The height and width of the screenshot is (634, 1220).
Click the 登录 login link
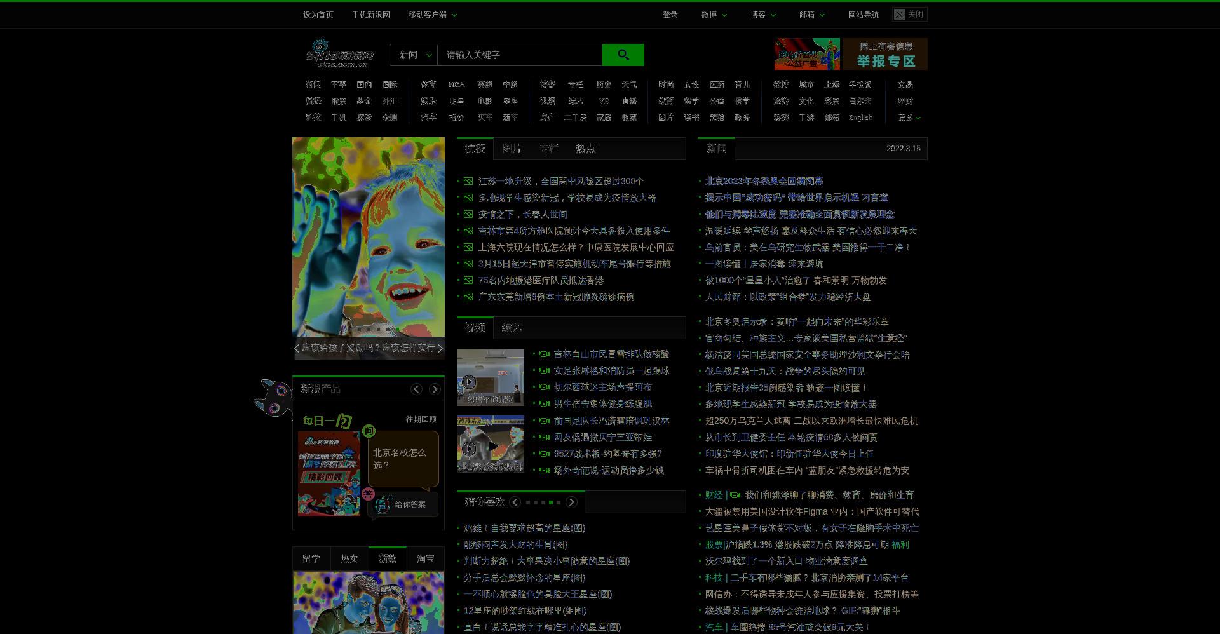point(670,15)
